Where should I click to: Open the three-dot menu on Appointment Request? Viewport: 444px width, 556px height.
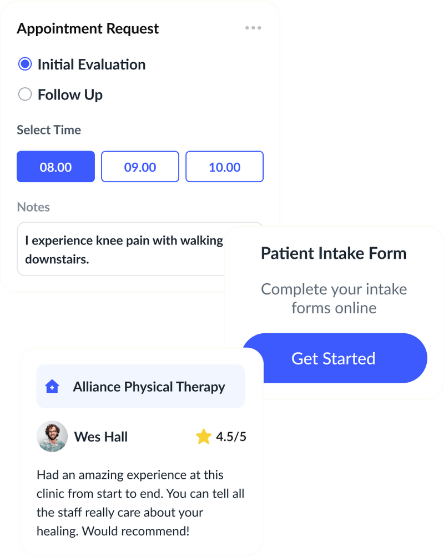[253, 28]
